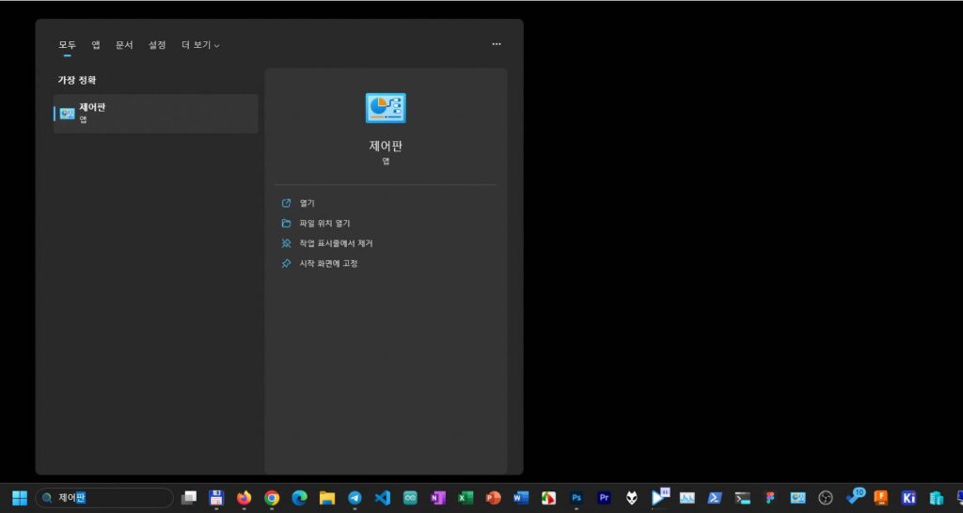The image size is (963, 513).
Task: Launch Firefox from the taskbar
Action: [x=244, y=498]
